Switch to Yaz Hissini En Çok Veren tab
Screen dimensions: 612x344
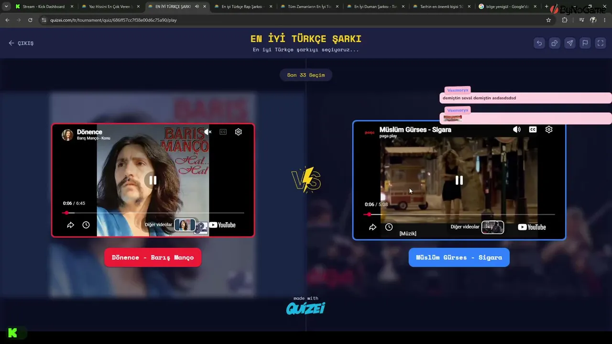pos(109,7)
